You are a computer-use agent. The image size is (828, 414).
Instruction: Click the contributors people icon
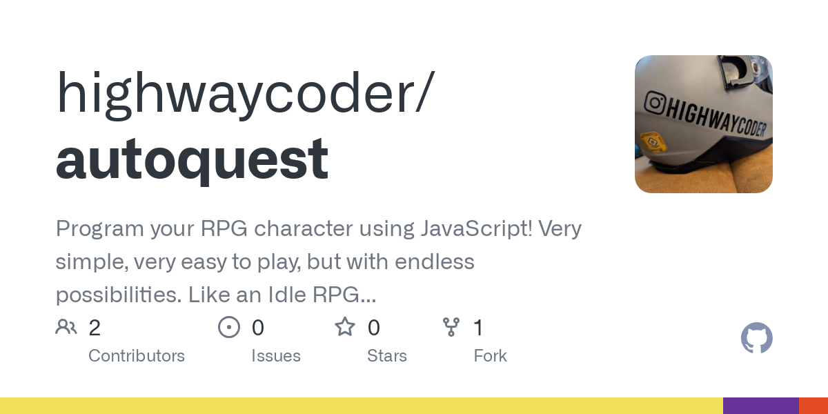coord(66,327)
